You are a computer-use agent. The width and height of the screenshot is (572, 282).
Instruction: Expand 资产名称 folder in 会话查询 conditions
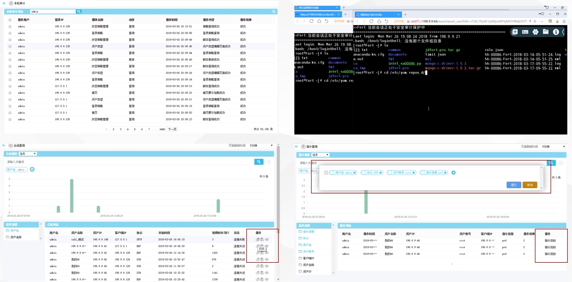(x=14, y=237)
